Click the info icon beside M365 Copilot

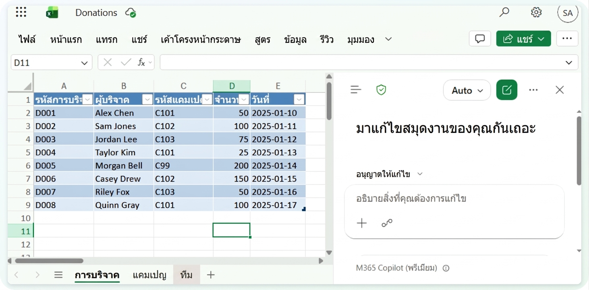[x=446, y=268]
